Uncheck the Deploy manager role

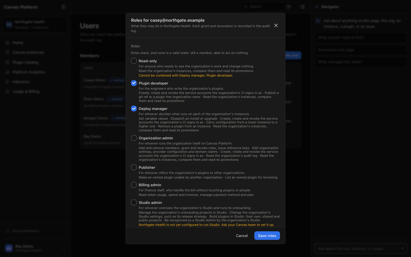134,109
